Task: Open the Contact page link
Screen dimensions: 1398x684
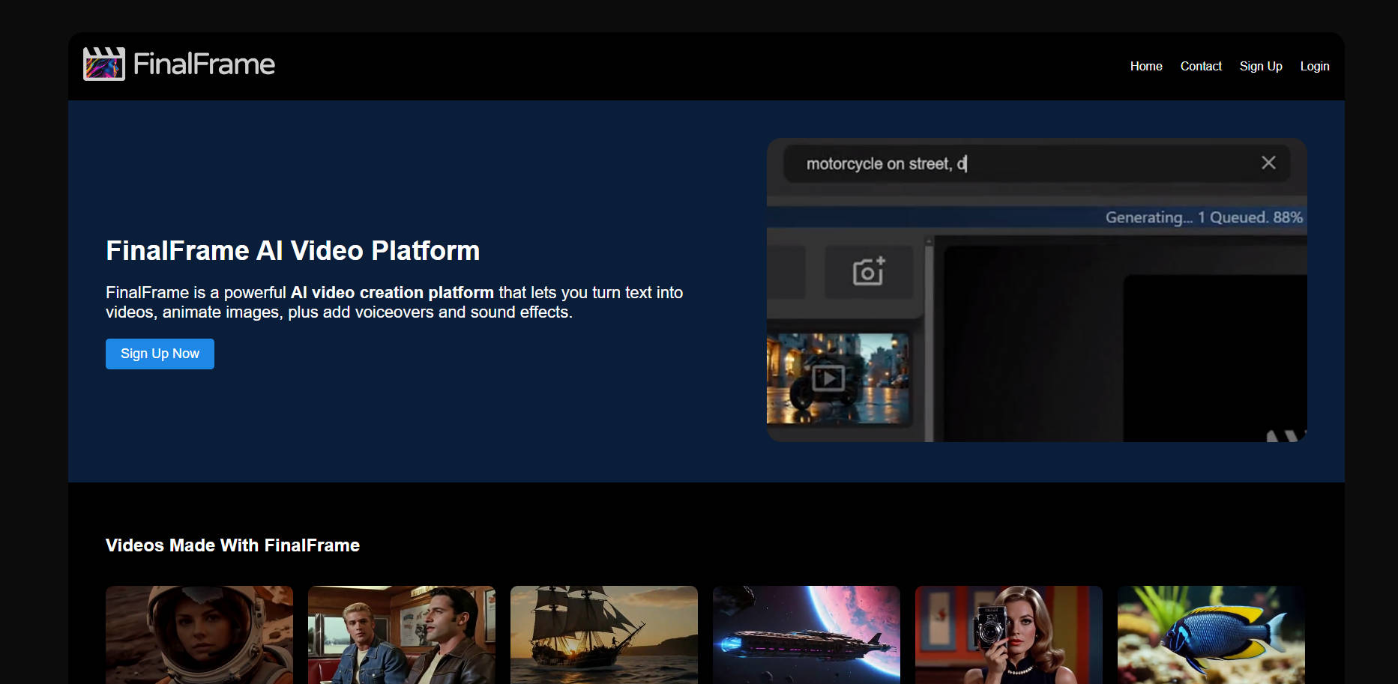Action: (1200, 66)
